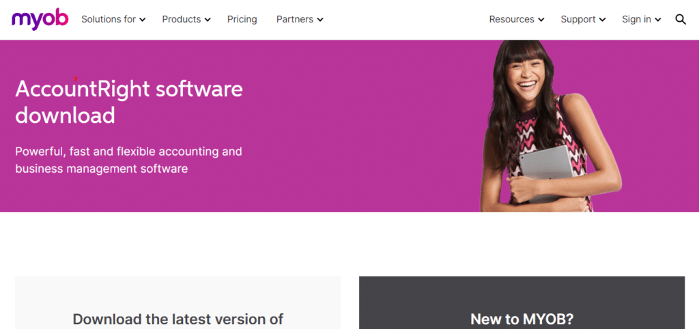
Task: Expand the Resources chevron arrow
Action: [541, 20]
